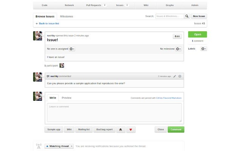Click the pencil edit icon on nashby's comment
242x151 pixels.
coord(175,76)
